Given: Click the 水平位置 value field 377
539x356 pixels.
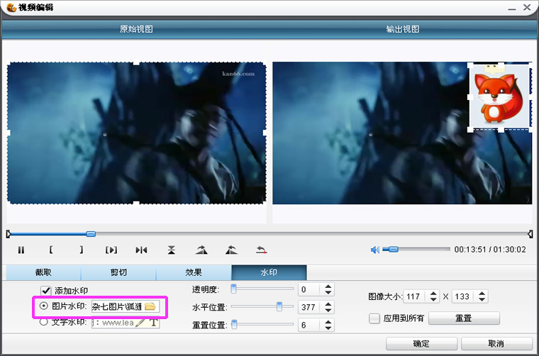Looking at the screenshot, I should [311, 307].
